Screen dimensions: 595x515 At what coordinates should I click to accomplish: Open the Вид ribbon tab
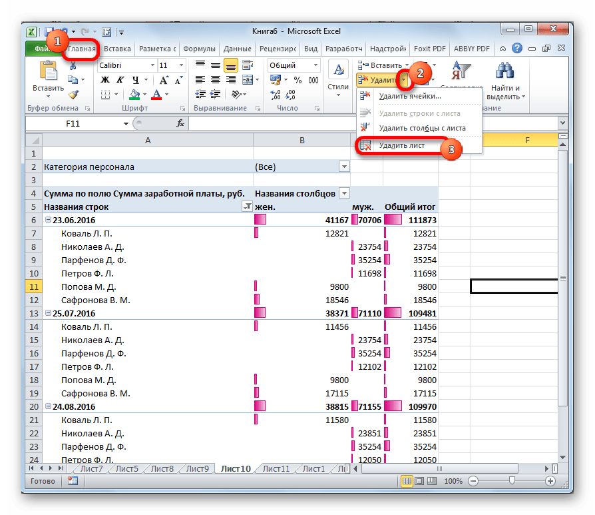tap(311, 49)
